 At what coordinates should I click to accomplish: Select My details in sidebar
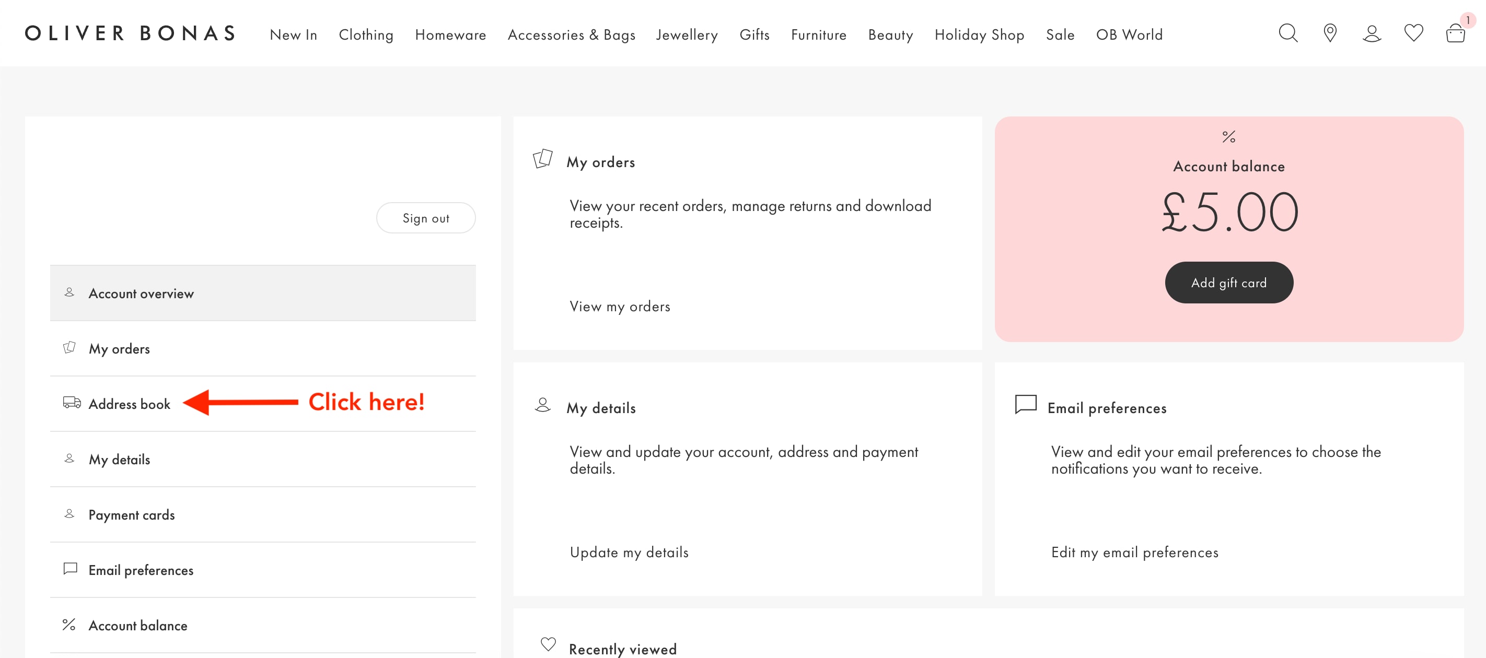tap(262, 459)
